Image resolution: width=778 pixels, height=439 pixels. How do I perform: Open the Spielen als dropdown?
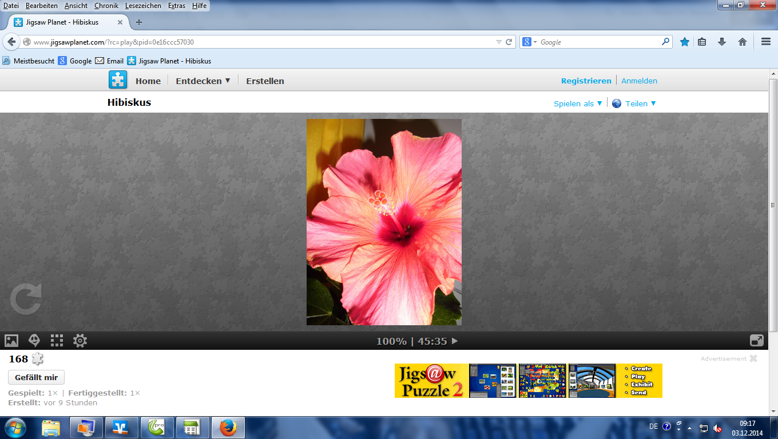[x=578, y=103]
